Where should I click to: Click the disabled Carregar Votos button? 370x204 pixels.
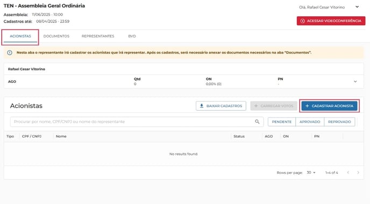pyautogui.click(x=274, y=106)
